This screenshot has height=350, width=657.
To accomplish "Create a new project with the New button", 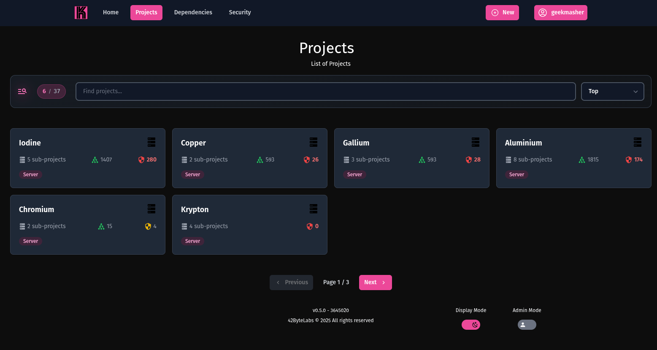I will coord(502,13).
